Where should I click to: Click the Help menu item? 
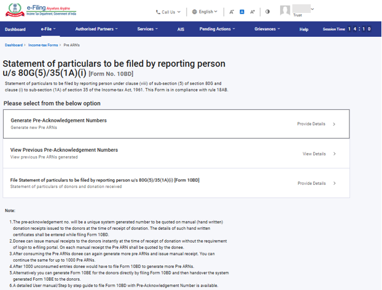pos(303,29)
